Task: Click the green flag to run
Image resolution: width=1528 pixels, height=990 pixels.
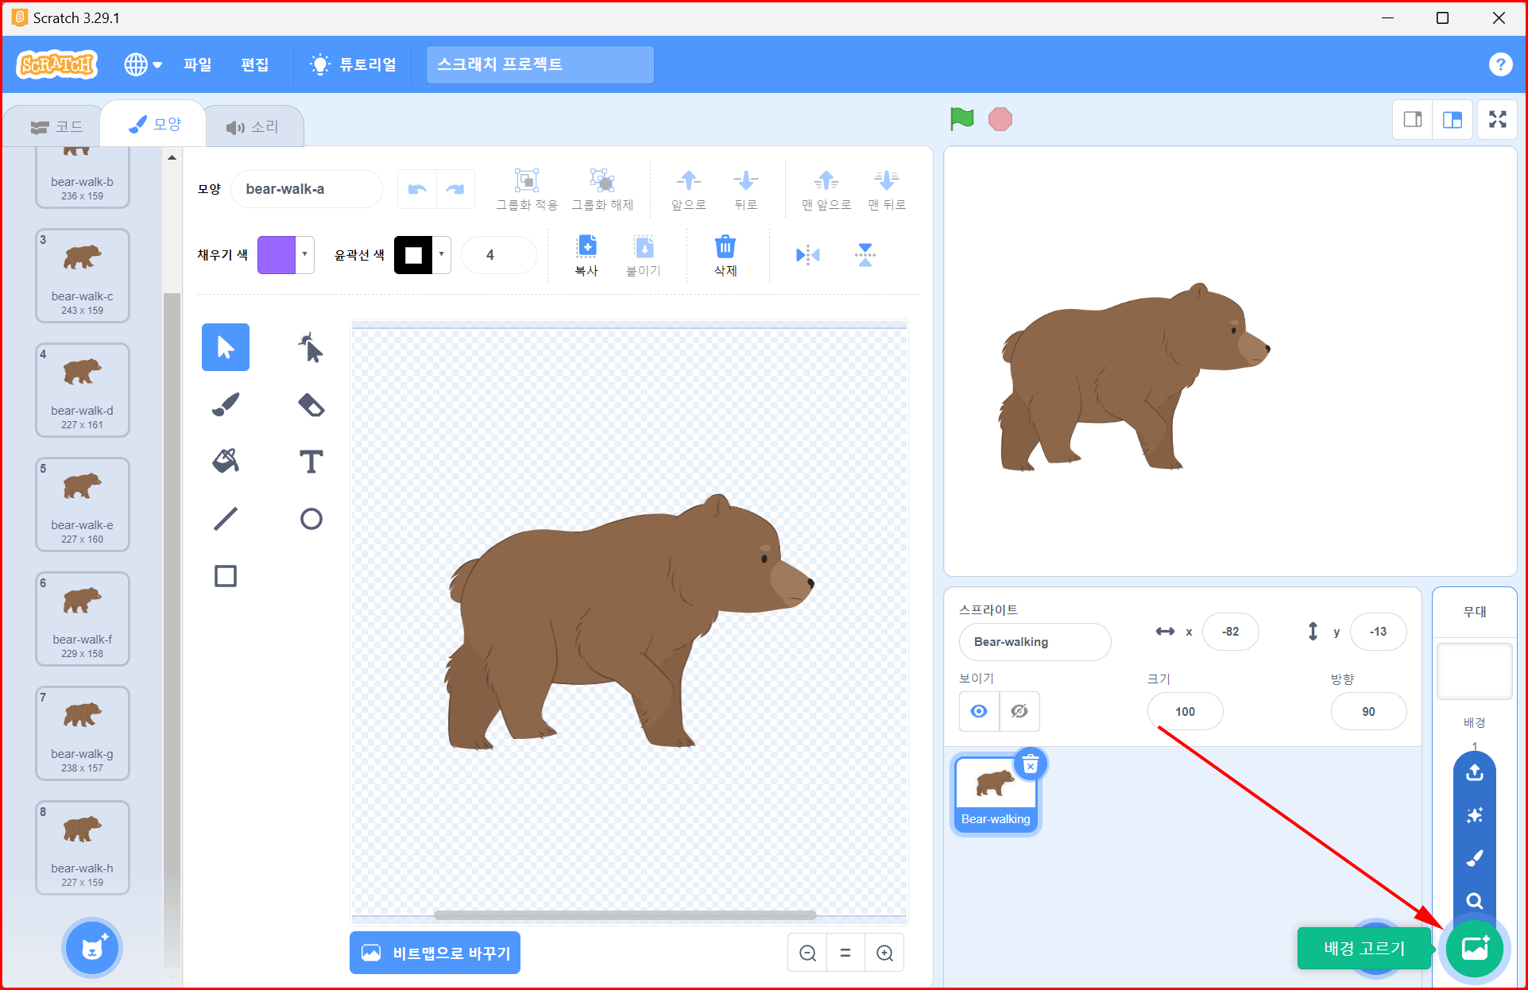Action: [x=961, y=119]
